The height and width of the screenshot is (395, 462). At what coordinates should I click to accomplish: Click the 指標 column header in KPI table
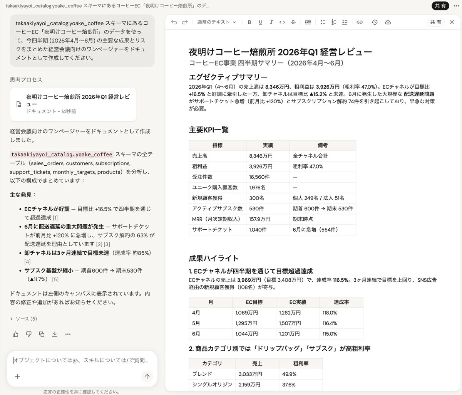point(218,145)
